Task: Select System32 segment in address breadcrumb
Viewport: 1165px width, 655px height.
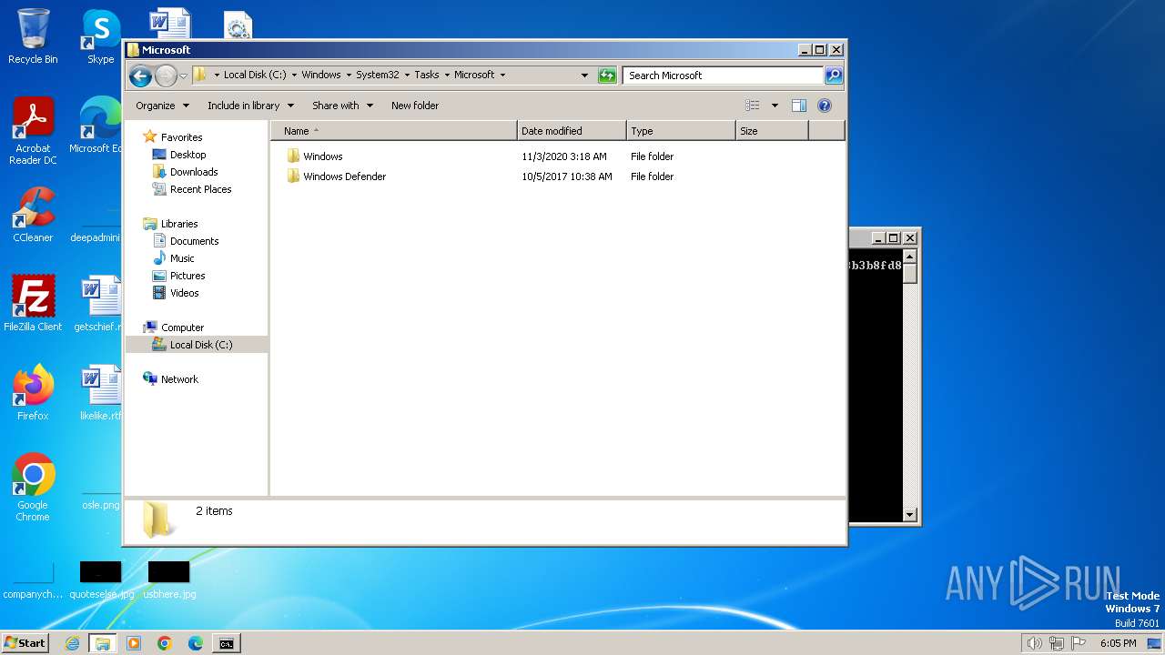Action: click(377, 76)
